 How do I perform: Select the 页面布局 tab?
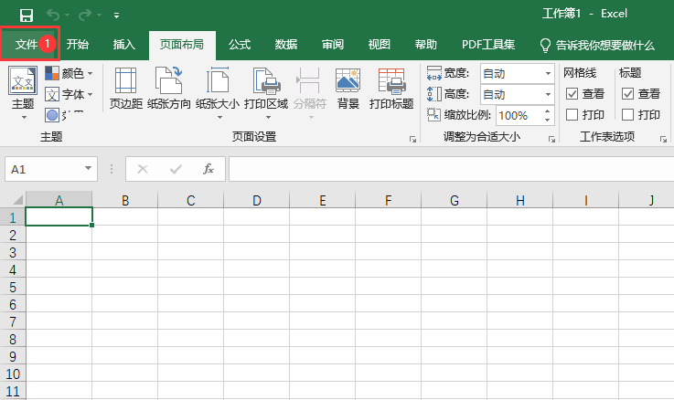pyautogui.click(x=182, y=44)
